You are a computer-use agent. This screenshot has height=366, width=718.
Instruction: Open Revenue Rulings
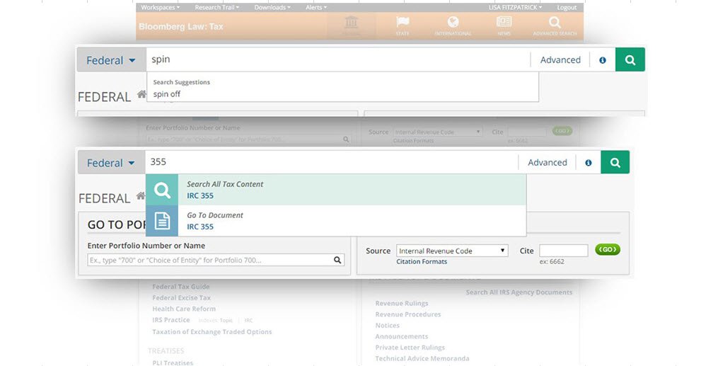click(x=402, y=303)
